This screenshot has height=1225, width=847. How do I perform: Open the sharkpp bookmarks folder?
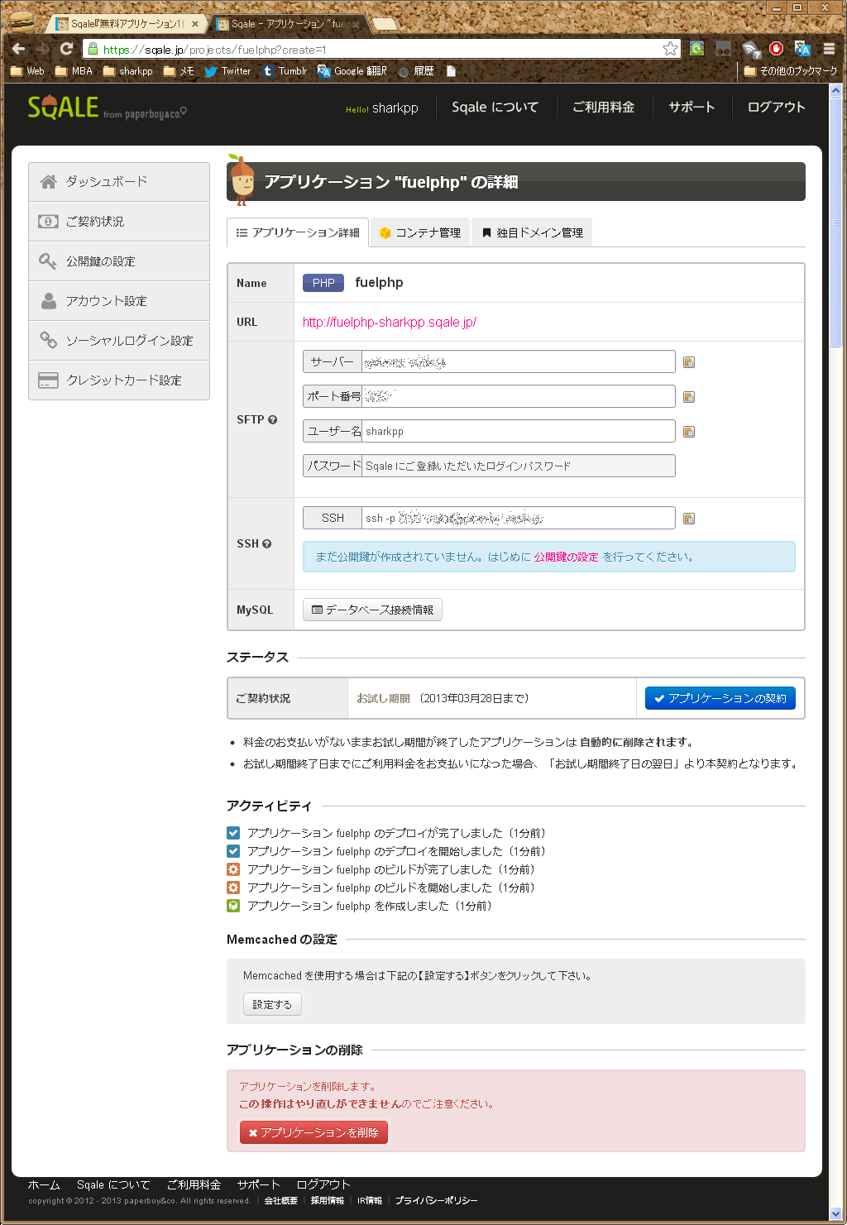pos(127,71)
